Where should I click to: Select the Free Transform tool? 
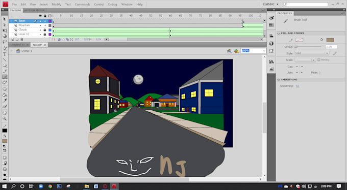(x=5, y=30)
